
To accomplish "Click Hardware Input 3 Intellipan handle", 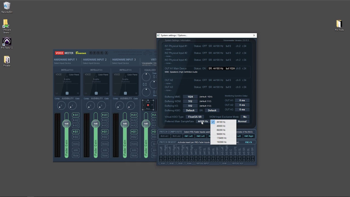I will (125, 93).
